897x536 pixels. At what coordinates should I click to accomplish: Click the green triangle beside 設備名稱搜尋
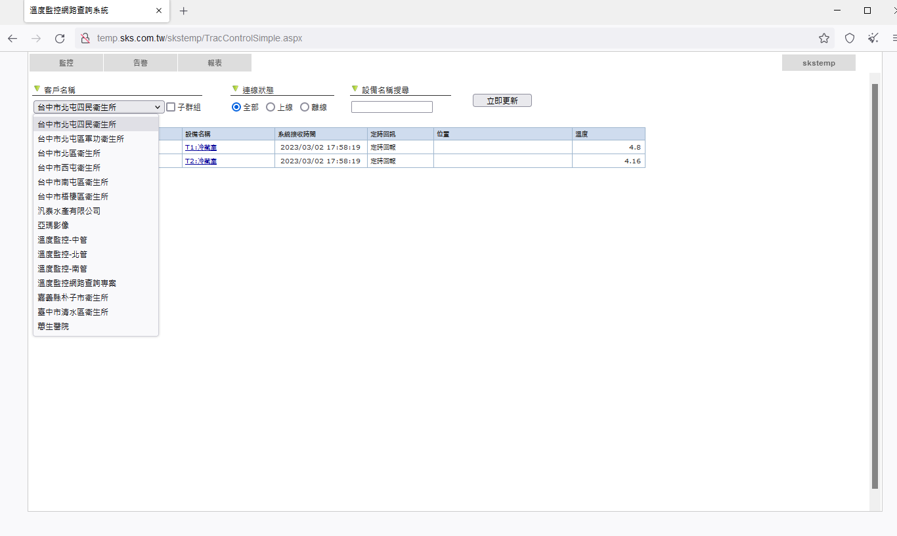tap(355, 89)
